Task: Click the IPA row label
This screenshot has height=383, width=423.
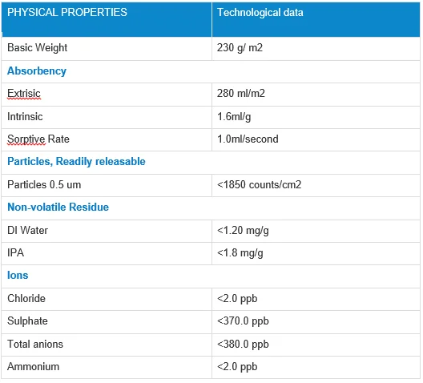Action: [x=16, y=253]
